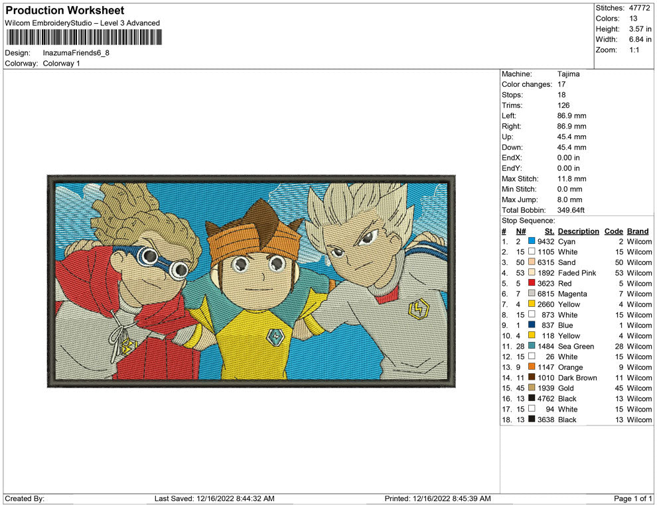The width and height of the screenshot is (657, 505).
Task: Click the 'Stop Sequence:' label
Action: coord(528,221)
